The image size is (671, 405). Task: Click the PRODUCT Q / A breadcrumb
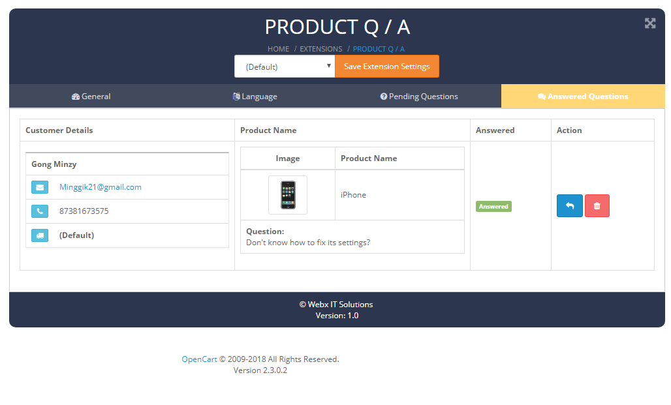click(x=379, y=49)
